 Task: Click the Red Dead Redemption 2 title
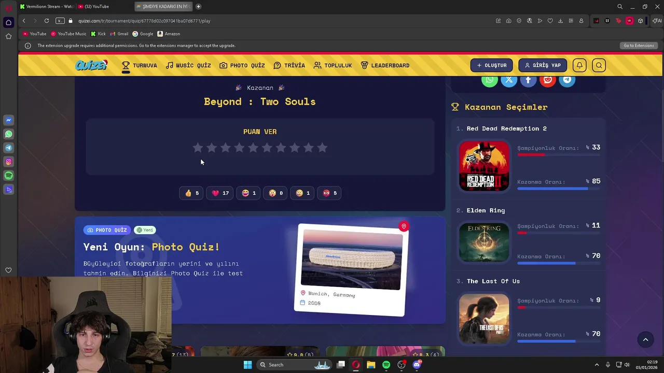pyautogui.click(x=506, y=128)
